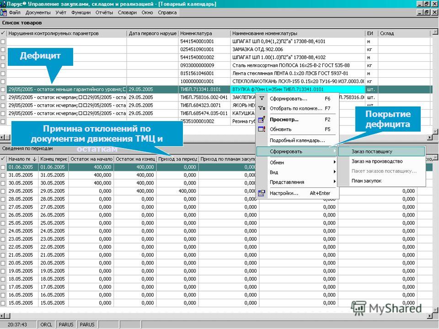
Task: Click the Просмотр icon in context menu
Action: 262,119
